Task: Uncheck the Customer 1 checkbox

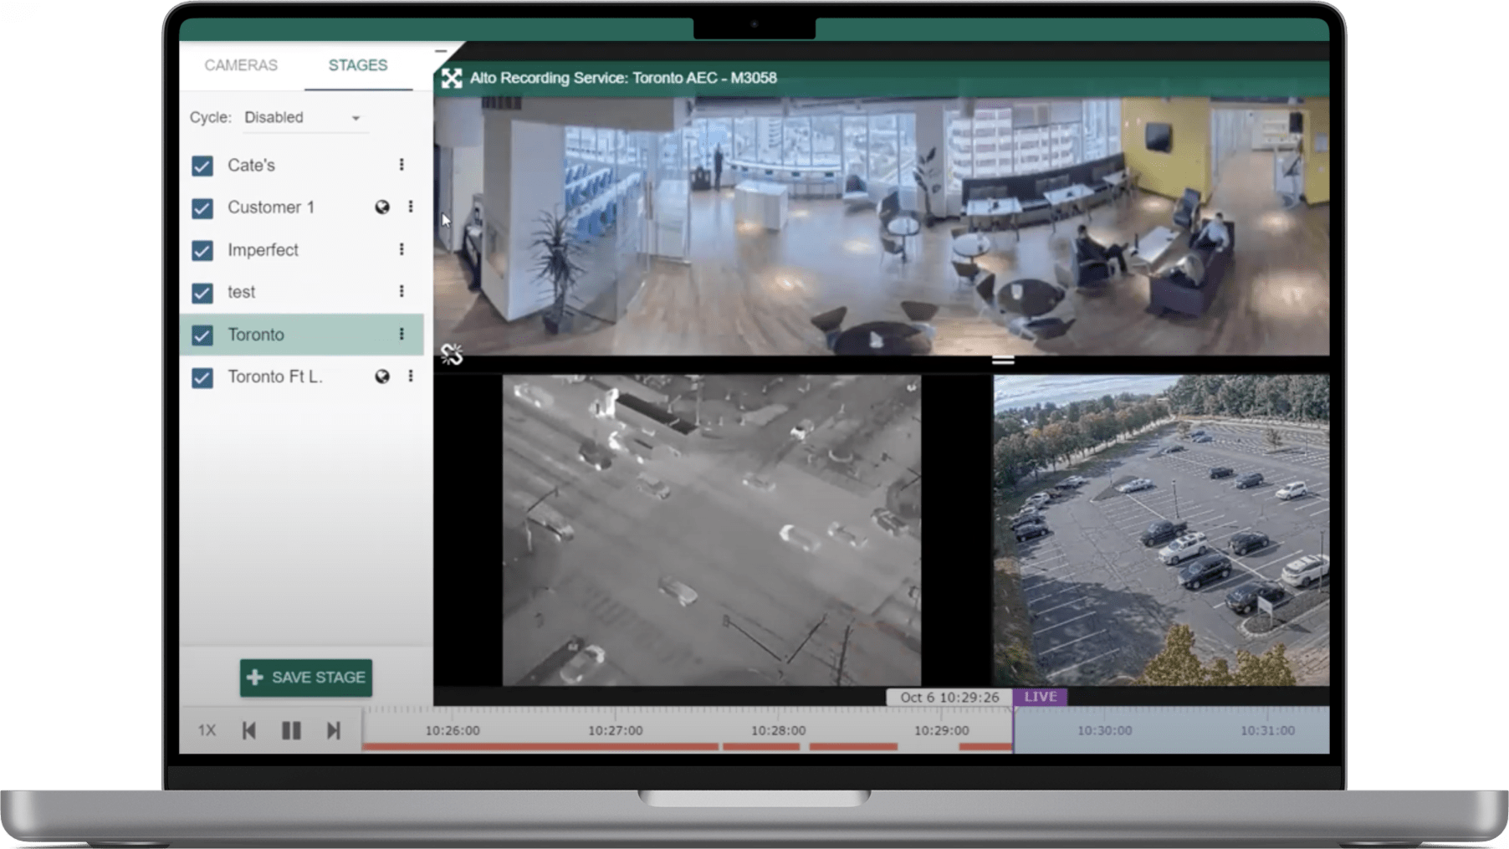Action: click(202, 208)
